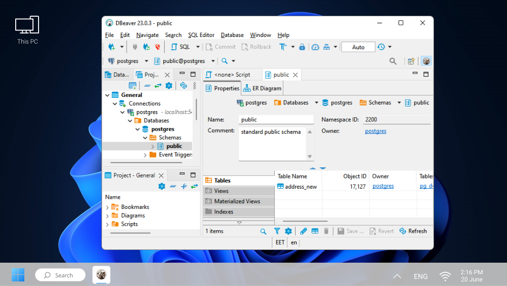Open the SQL button dropdown arrow
This screenshot has width=507, height=286.
[198, 47]
